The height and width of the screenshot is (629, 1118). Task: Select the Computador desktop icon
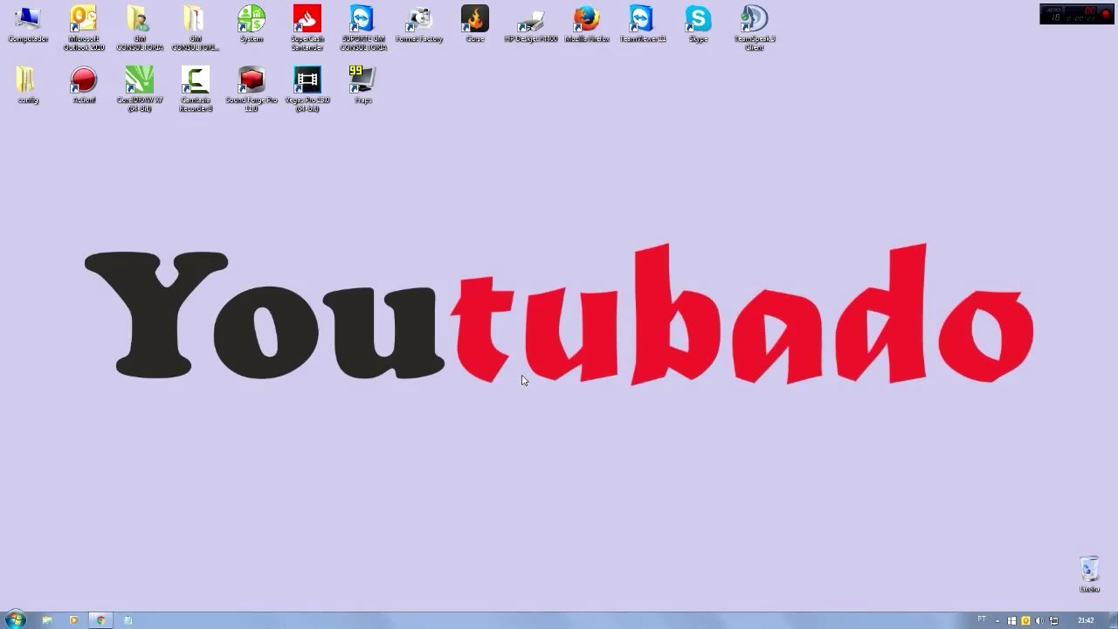28,24
